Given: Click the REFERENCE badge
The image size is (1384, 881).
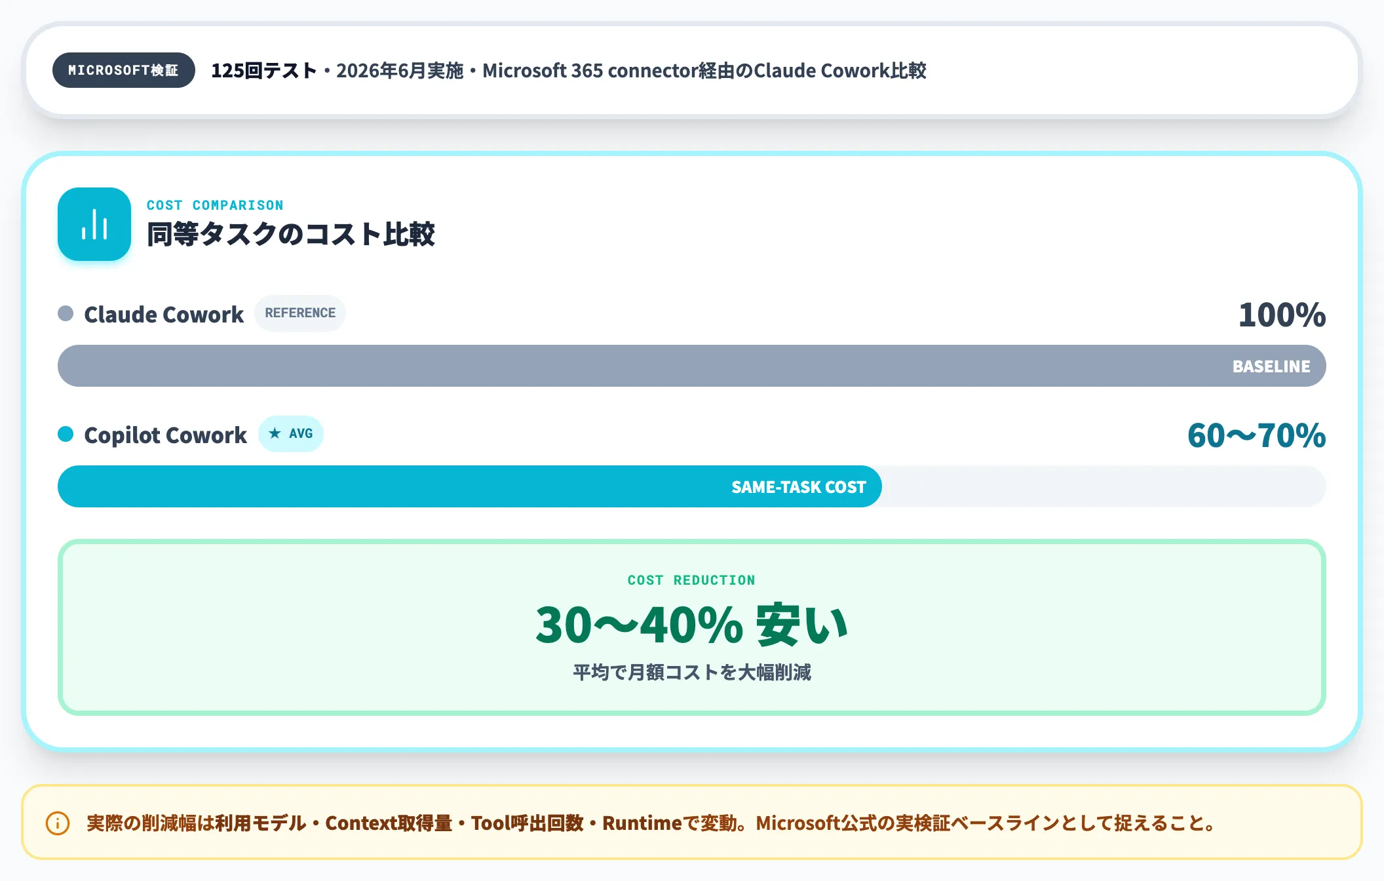Looking at the screenshot, I should tap(300, 313).
